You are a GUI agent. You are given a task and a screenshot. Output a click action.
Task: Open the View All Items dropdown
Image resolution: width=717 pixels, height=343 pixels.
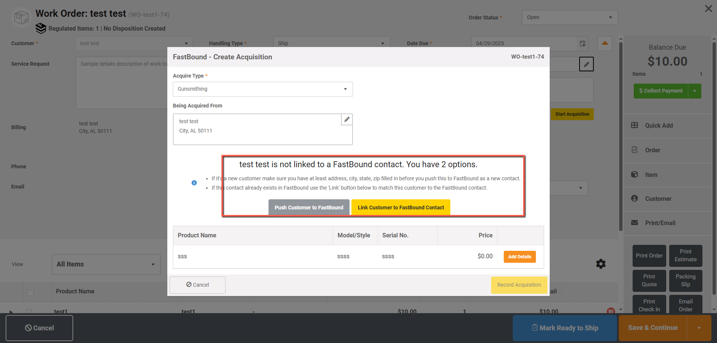point(106,265)
